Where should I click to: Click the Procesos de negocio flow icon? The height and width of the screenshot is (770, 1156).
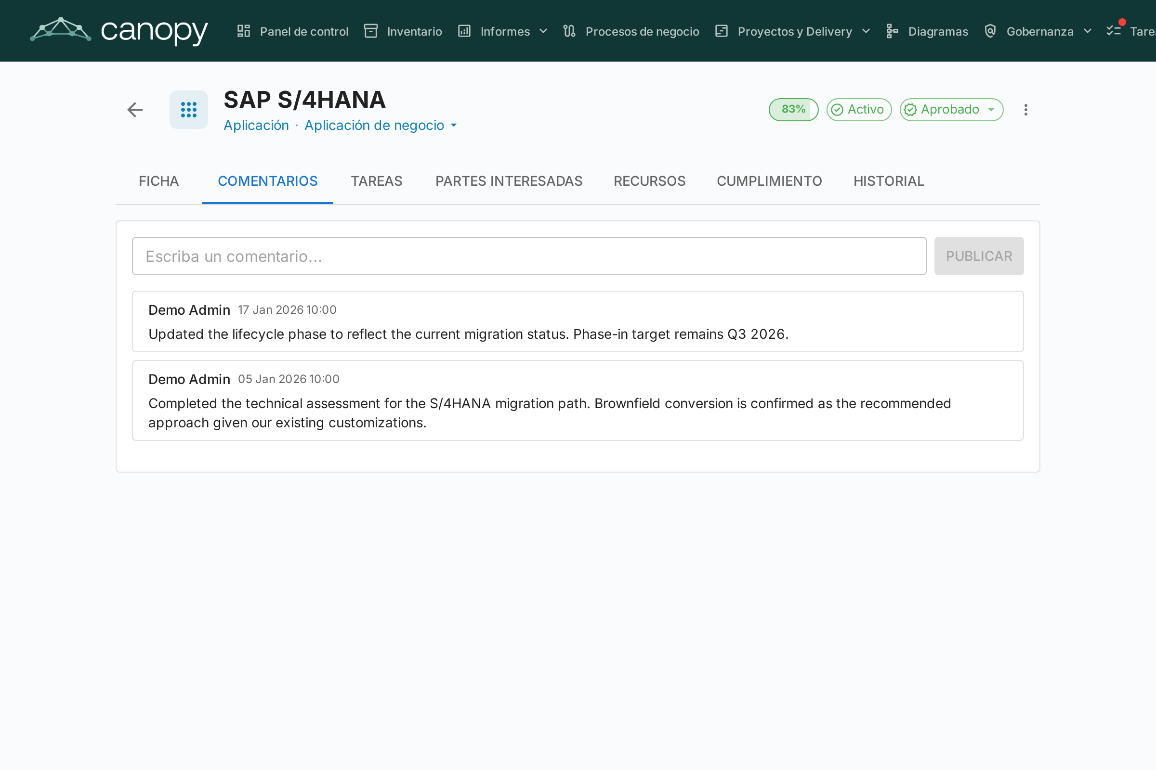[569, 31]
